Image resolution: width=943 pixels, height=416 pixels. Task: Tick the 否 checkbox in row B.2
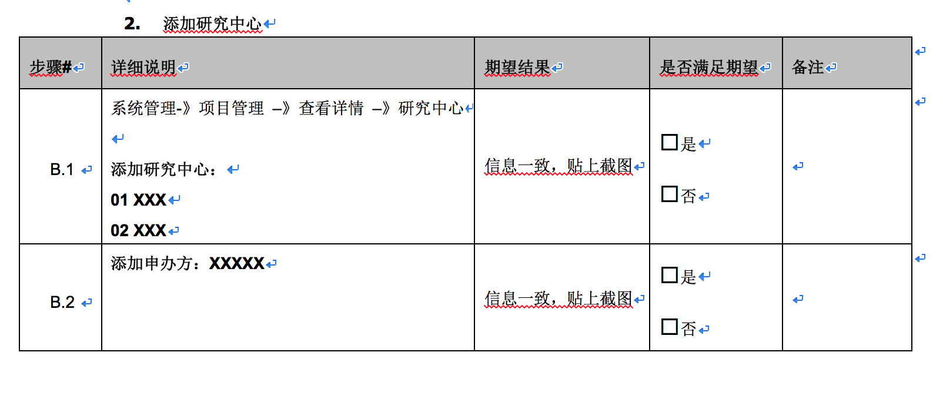[x=670, y=327]
